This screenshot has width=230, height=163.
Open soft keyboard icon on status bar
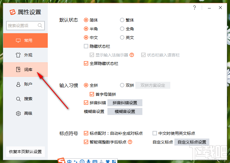click(x=95, y=162)
